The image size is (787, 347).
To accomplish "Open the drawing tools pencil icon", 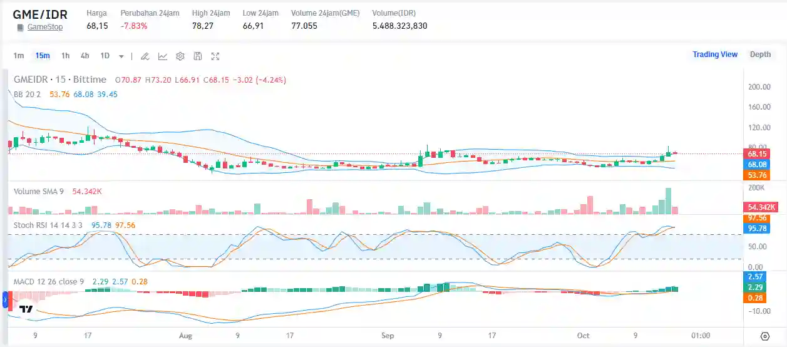I will click(145, 56).
